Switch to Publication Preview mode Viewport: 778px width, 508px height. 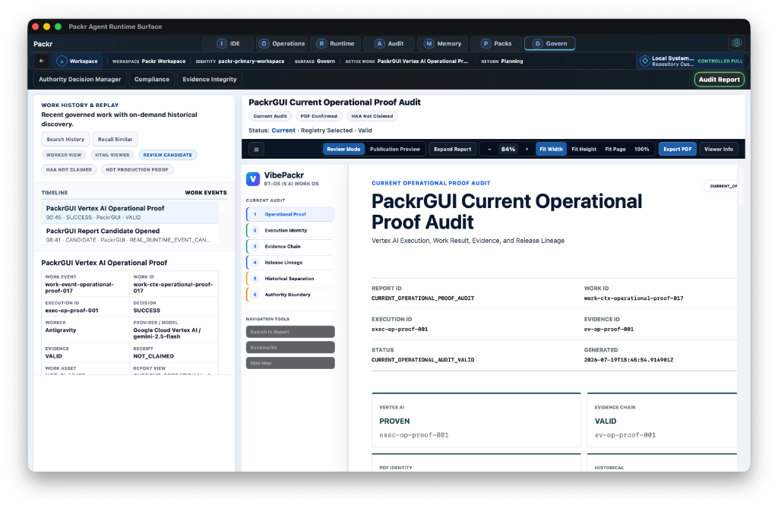(x=395, y=150)
